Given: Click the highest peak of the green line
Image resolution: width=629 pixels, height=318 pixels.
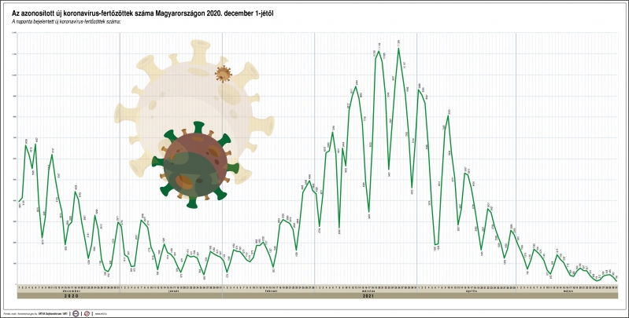Looking at the screenshot, I should coord(399,48).
